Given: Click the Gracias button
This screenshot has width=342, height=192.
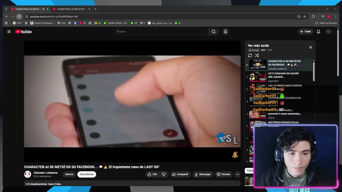Looking at the screenshot, I should click(x=223, y=174).
